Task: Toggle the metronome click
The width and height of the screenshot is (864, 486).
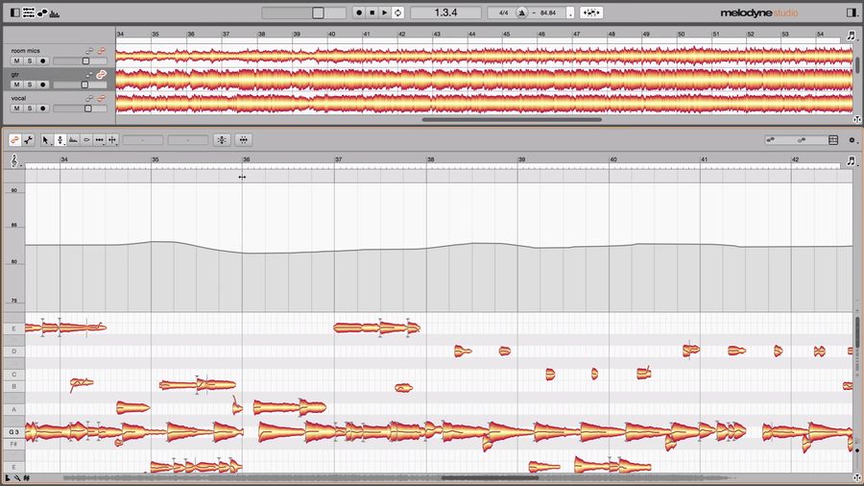Action: 521,12
